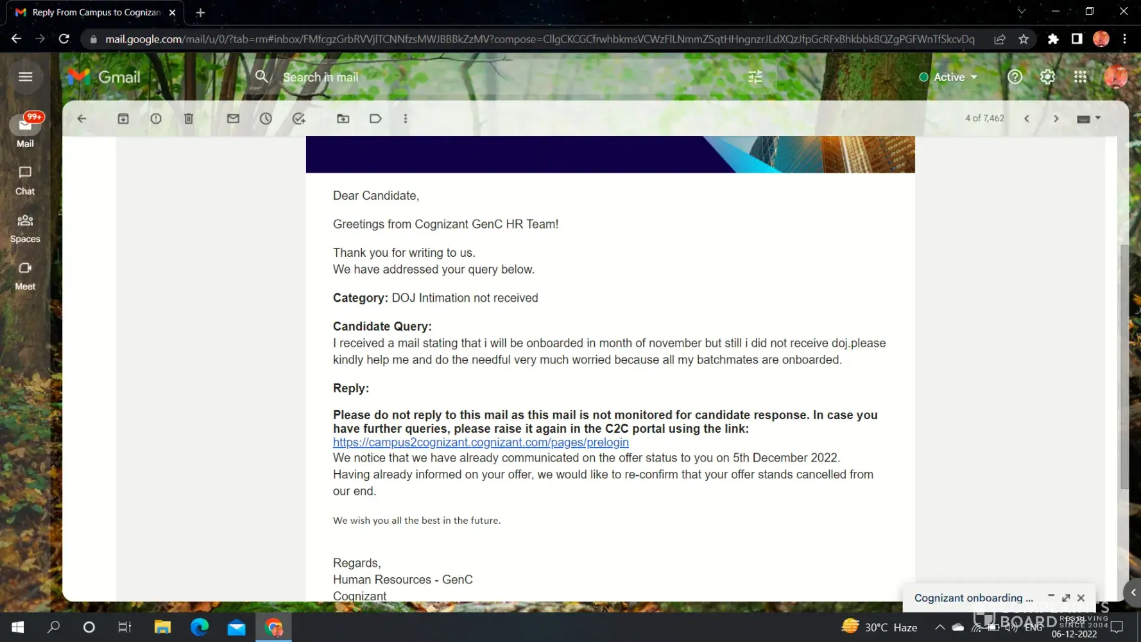Screen dimensions: 1141x642
Task: Close Cognizant onboarding compose draft
Action: (1081, 598)
